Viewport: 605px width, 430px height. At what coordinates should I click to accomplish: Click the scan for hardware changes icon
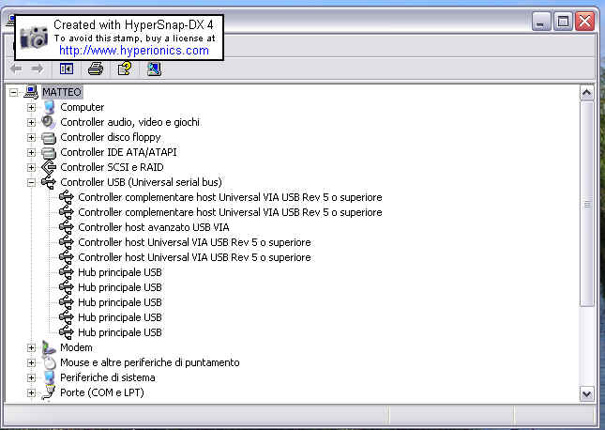click(154, 69)
